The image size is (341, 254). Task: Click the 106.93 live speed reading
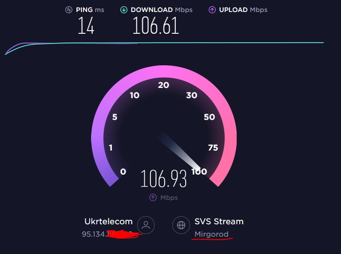(x=164, y=179)
